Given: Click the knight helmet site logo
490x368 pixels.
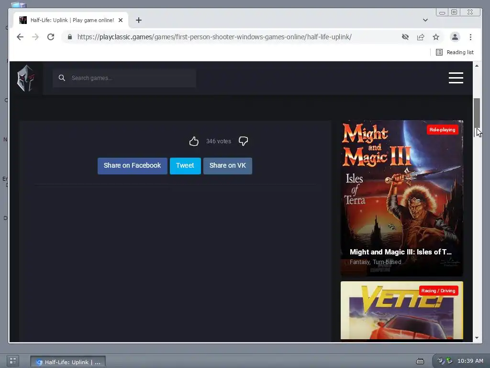Looking at the screenshot, I should click(26, 78).
